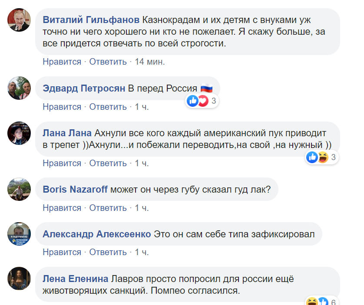Image resolution: width=364 pixels, height=305 pixels.
Task: Click the thumbs-up reaction on Лана Лана's comment
Action: 311,157
